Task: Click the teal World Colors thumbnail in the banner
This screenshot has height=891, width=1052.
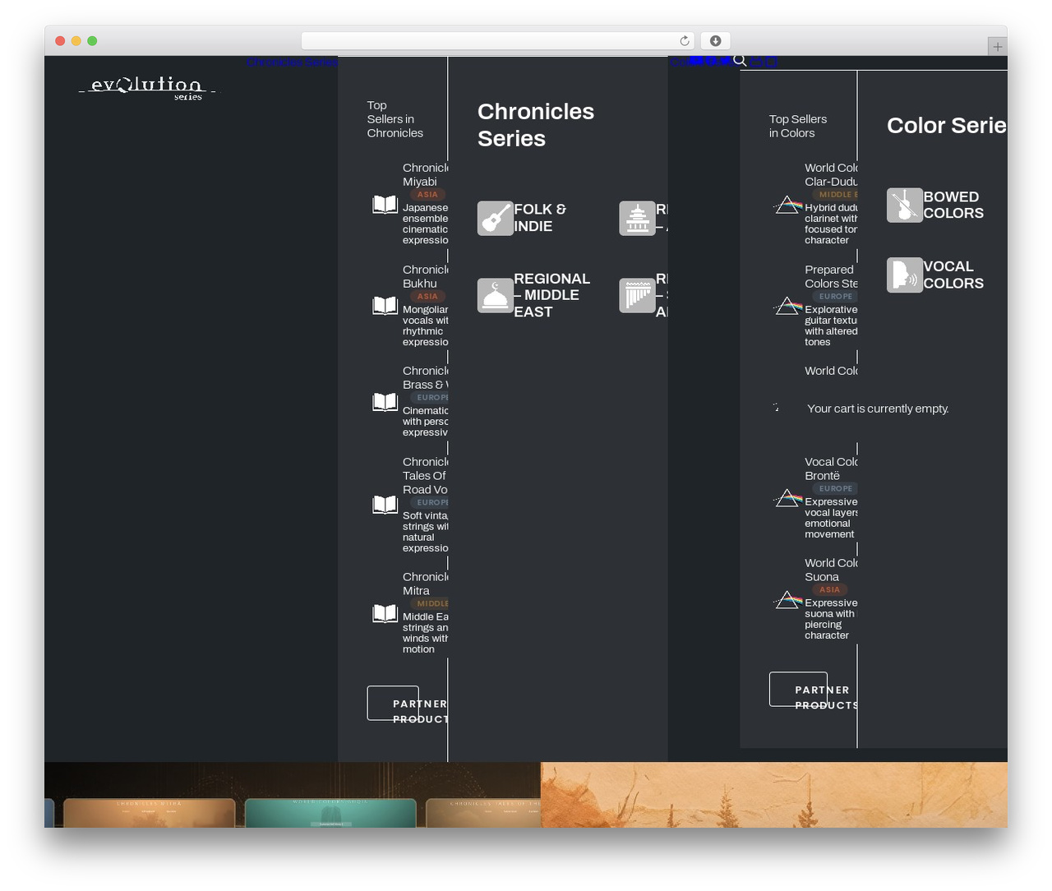Action: pyautogui.click(x=330, y=813)
